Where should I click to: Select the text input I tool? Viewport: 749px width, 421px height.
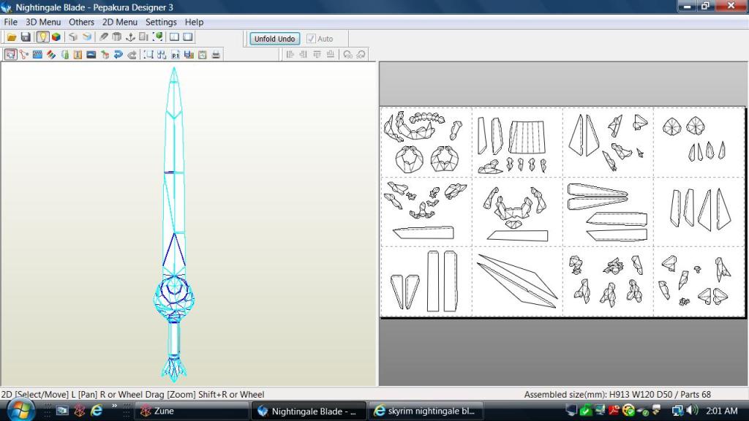(x=78, y=55)
